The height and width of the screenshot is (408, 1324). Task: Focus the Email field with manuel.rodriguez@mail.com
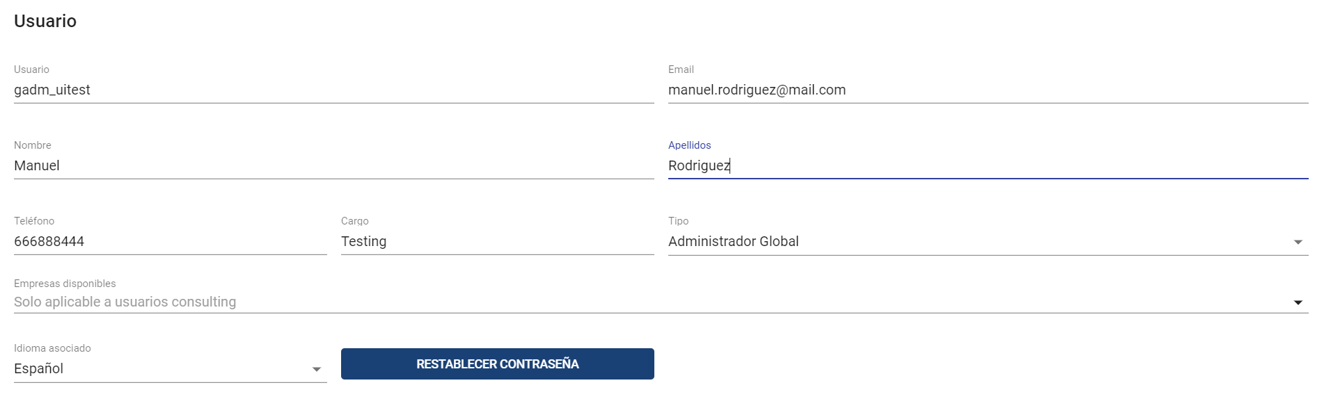(988, 90)
